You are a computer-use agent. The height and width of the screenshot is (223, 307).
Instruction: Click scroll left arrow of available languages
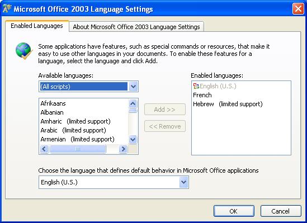44,149
